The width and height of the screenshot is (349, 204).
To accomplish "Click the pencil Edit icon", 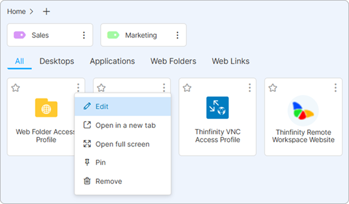I will click(87, 106).
